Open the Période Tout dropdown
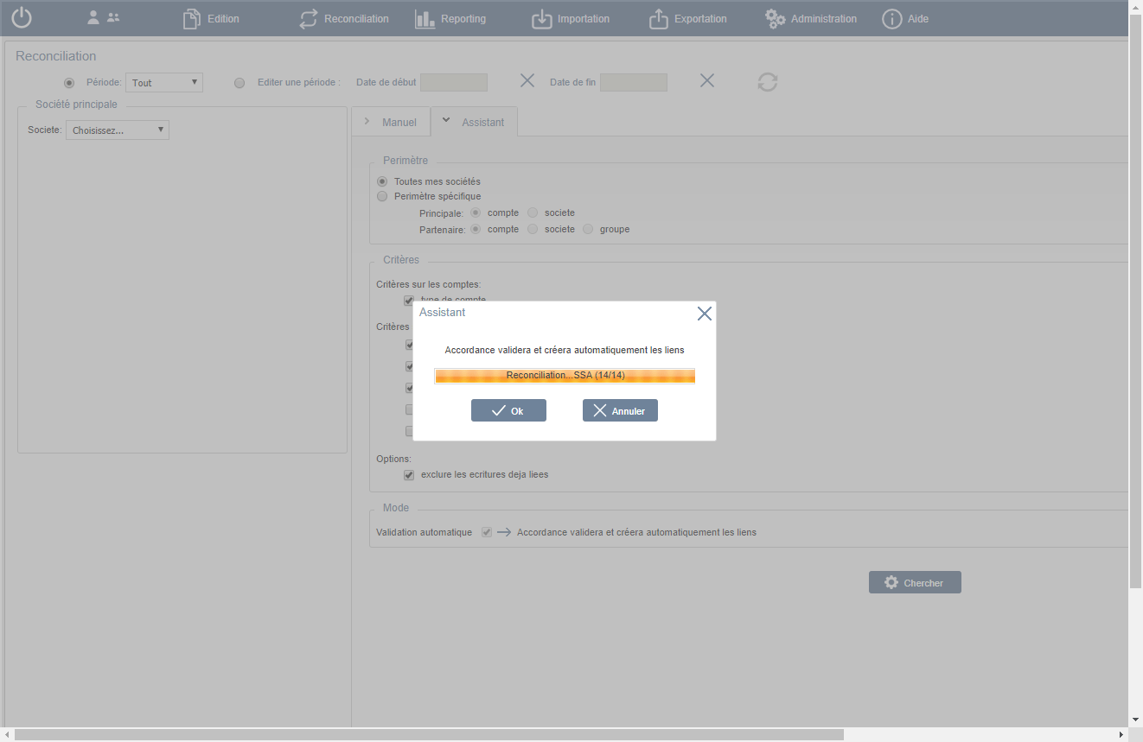1143x742 pixels. 164,83
